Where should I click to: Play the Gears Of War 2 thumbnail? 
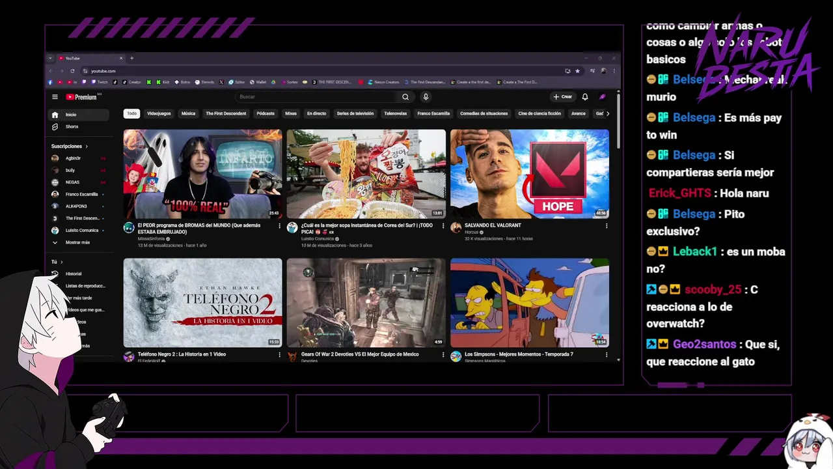click(x=366, y=303)
